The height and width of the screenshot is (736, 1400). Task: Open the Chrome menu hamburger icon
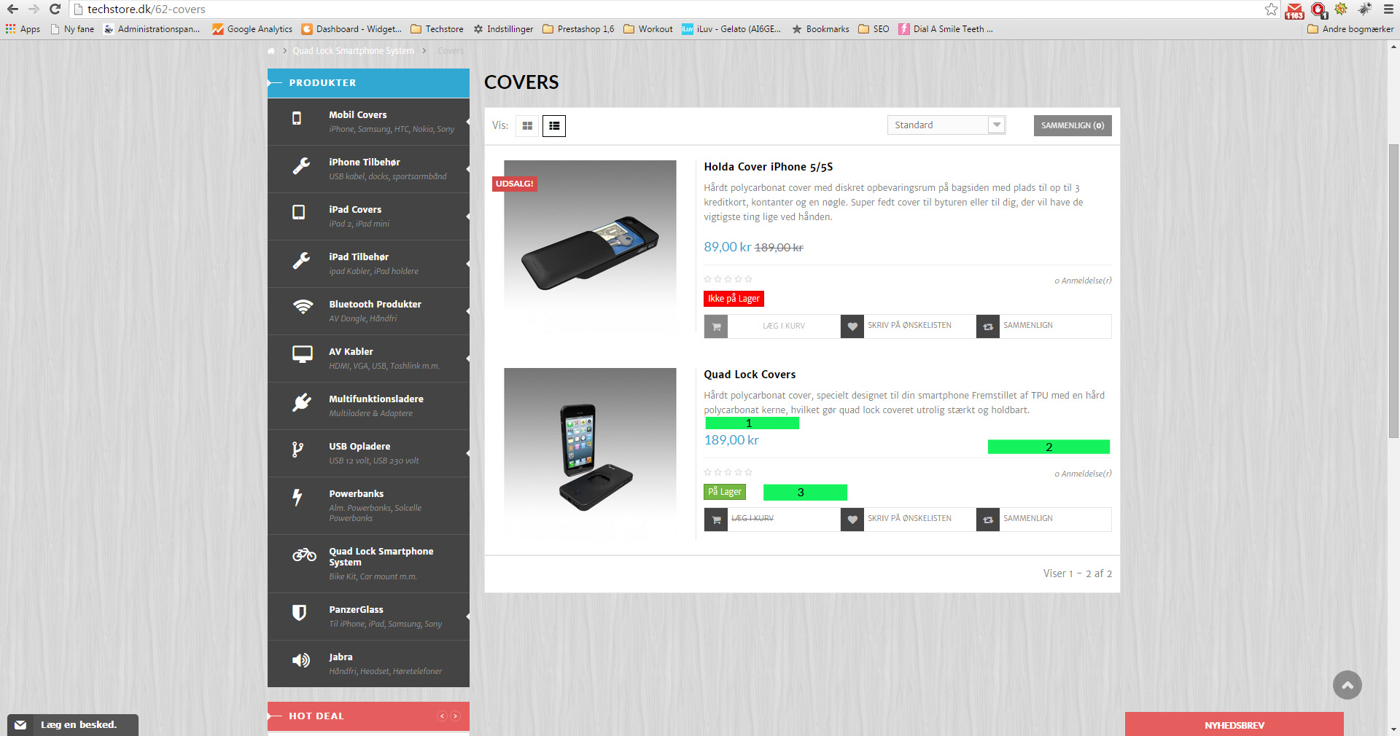tap(1388, 9)
